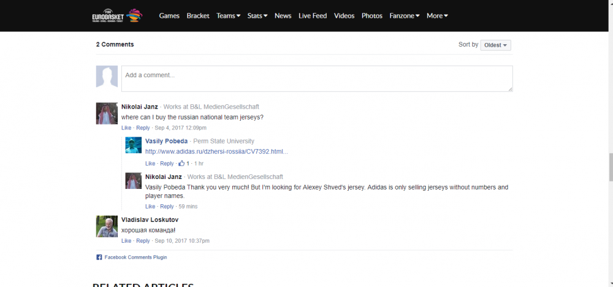The width and height of the screenshot is (613, 287).
Task: Click the thumbs-up like count icon
Action: 182,164
